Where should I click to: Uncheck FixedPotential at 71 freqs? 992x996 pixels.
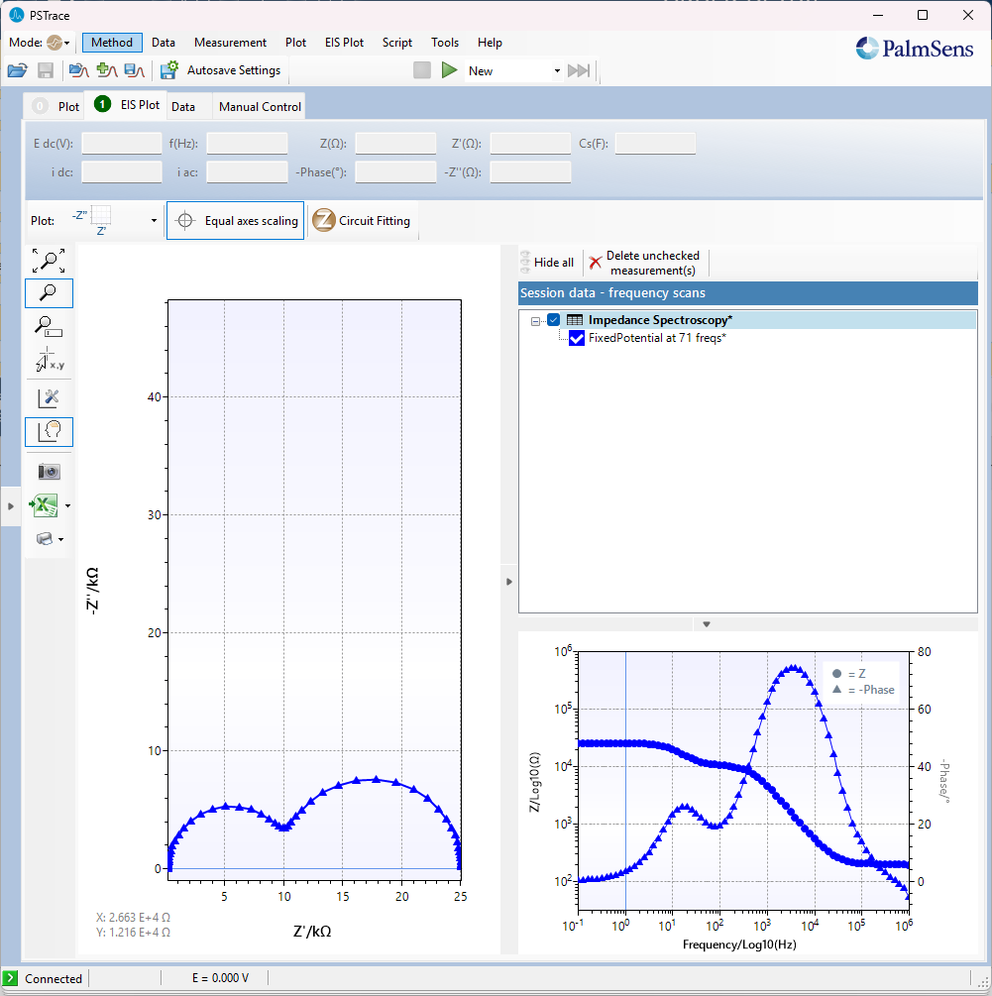[577, 338]
